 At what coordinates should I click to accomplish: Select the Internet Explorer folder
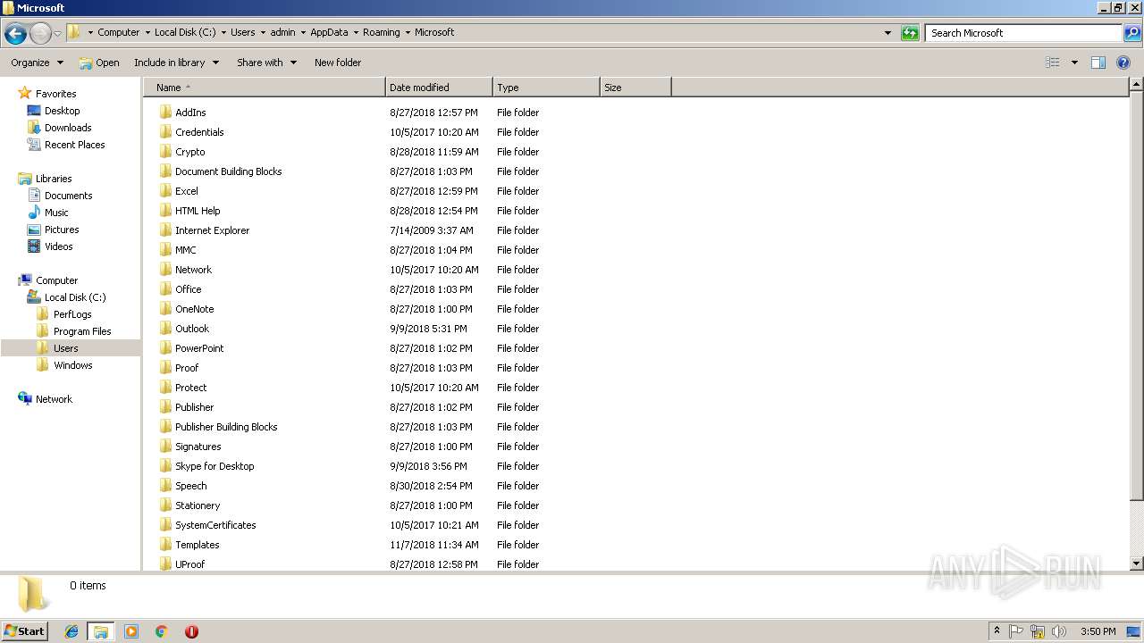[212, 230]
